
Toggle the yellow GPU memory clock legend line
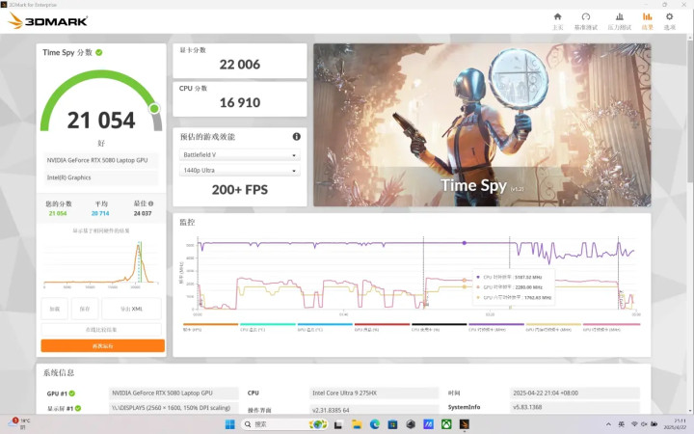[x=553, y=327]
